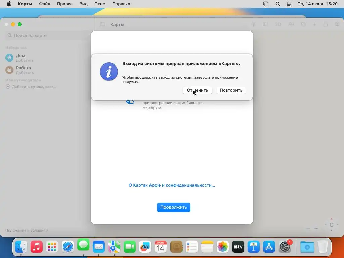Image resolution: width=344 pixels, height=258 pixels.
Task: Open Keynote from the Dock
Action: click(254, 247)
